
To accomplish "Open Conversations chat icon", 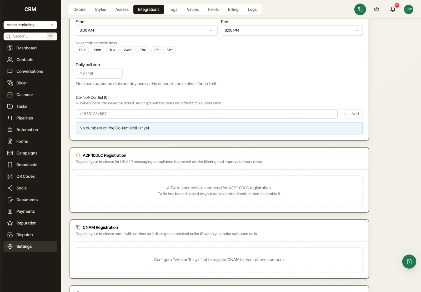I will (10, 71).
